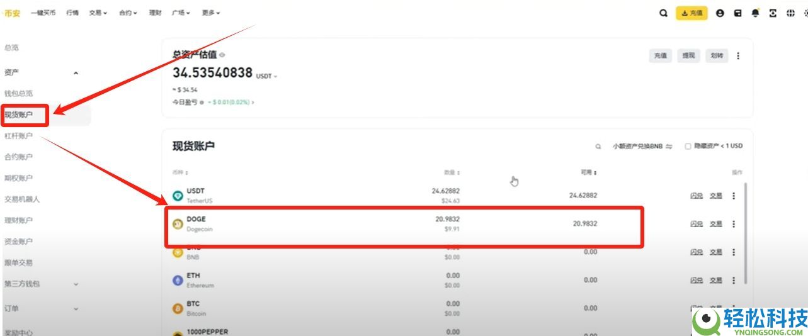Open the wallet icon in the header

pos(737,13)
